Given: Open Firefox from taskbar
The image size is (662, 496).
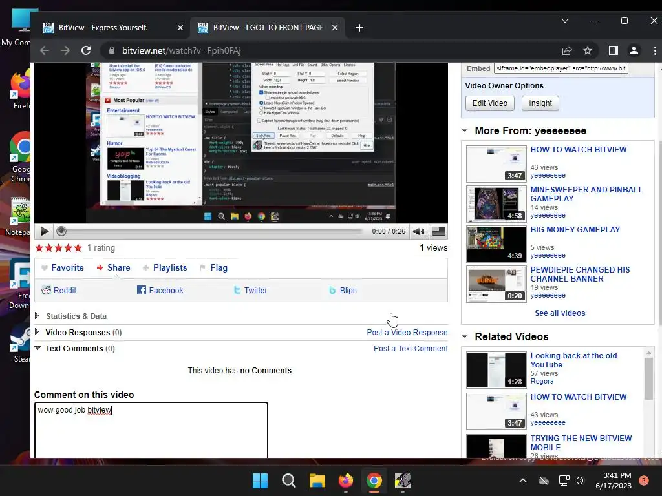Looking at the screenshot, I should pyautogui.click(x=346, y=480).
